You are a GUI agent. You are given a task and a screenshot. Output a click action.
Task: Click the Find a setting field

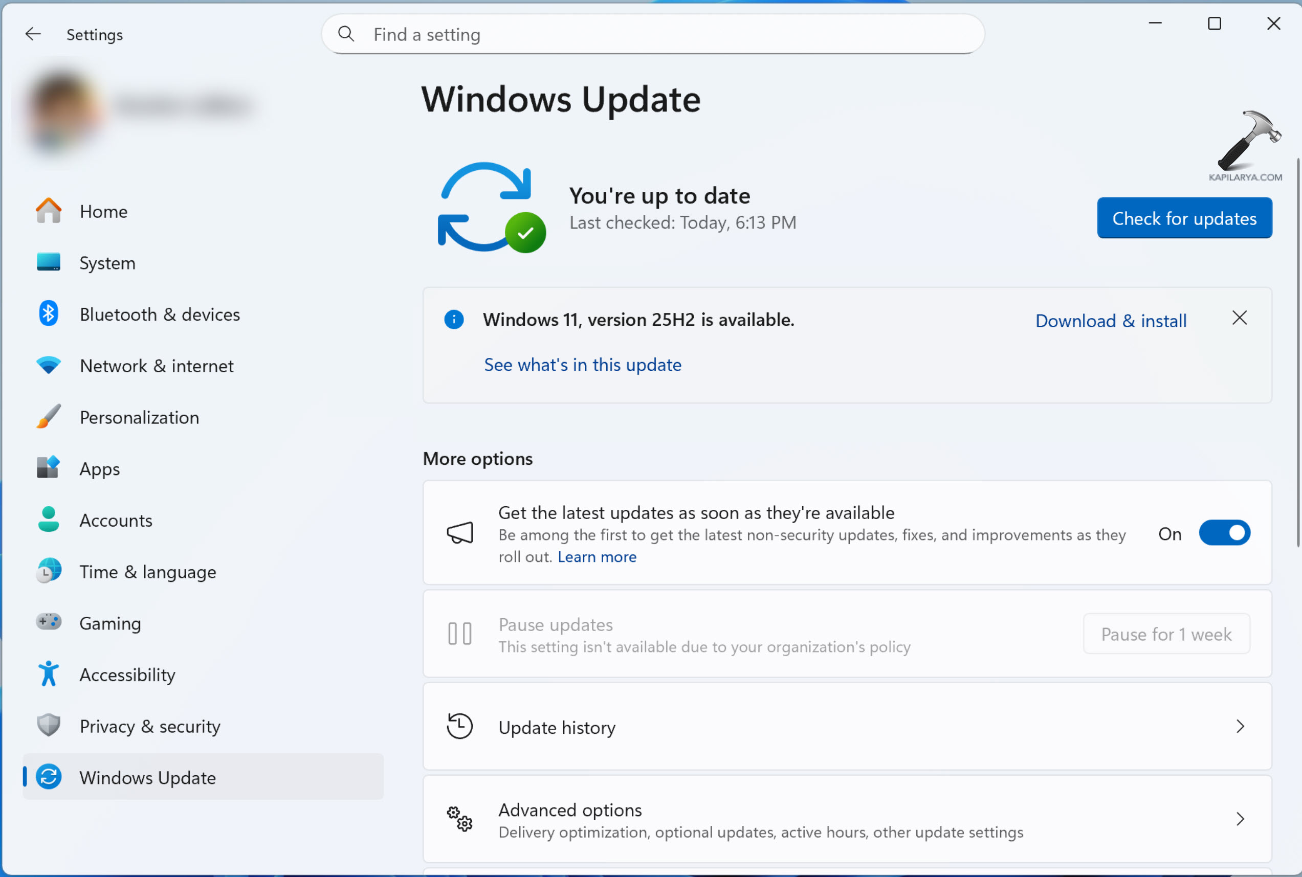660,35
